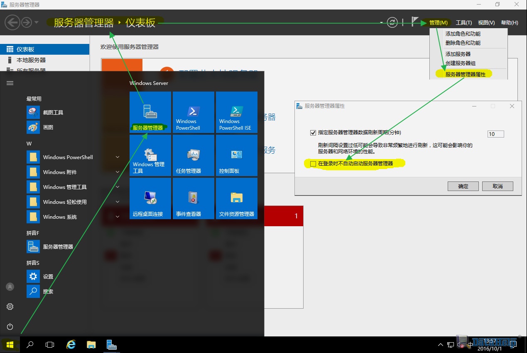Viewport: 527px width, 353px height.
Task: Close the 服务器管理器属性 dialog
Action: click(x=512, y=106)
